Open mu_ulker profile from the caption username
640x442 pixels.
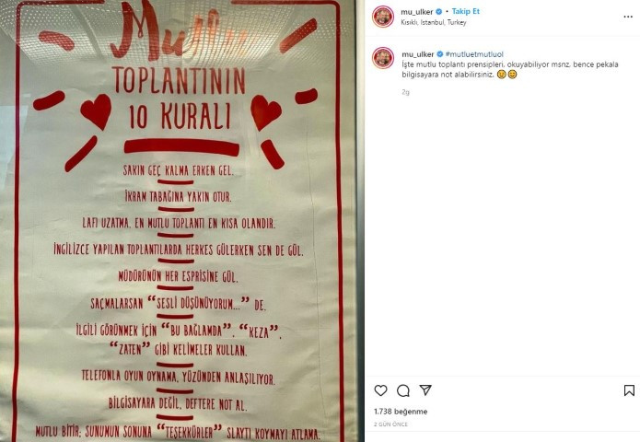pos(417,54)
